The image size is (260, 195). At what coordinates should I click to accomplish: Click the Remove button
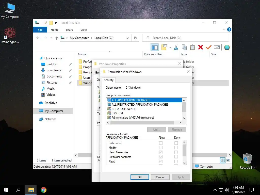coord(177,130)
